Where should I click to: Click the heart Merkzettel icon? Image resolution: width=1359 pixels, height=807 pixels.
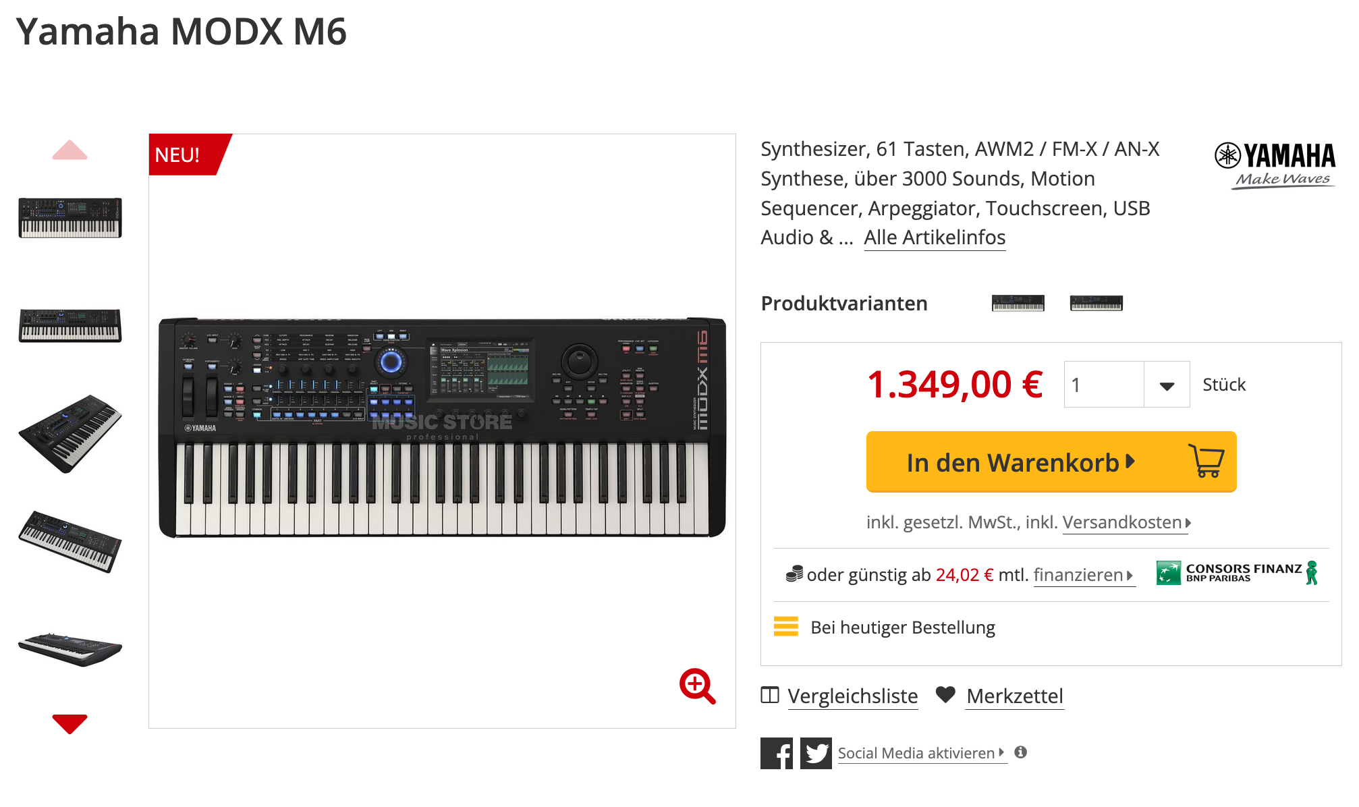945,694
